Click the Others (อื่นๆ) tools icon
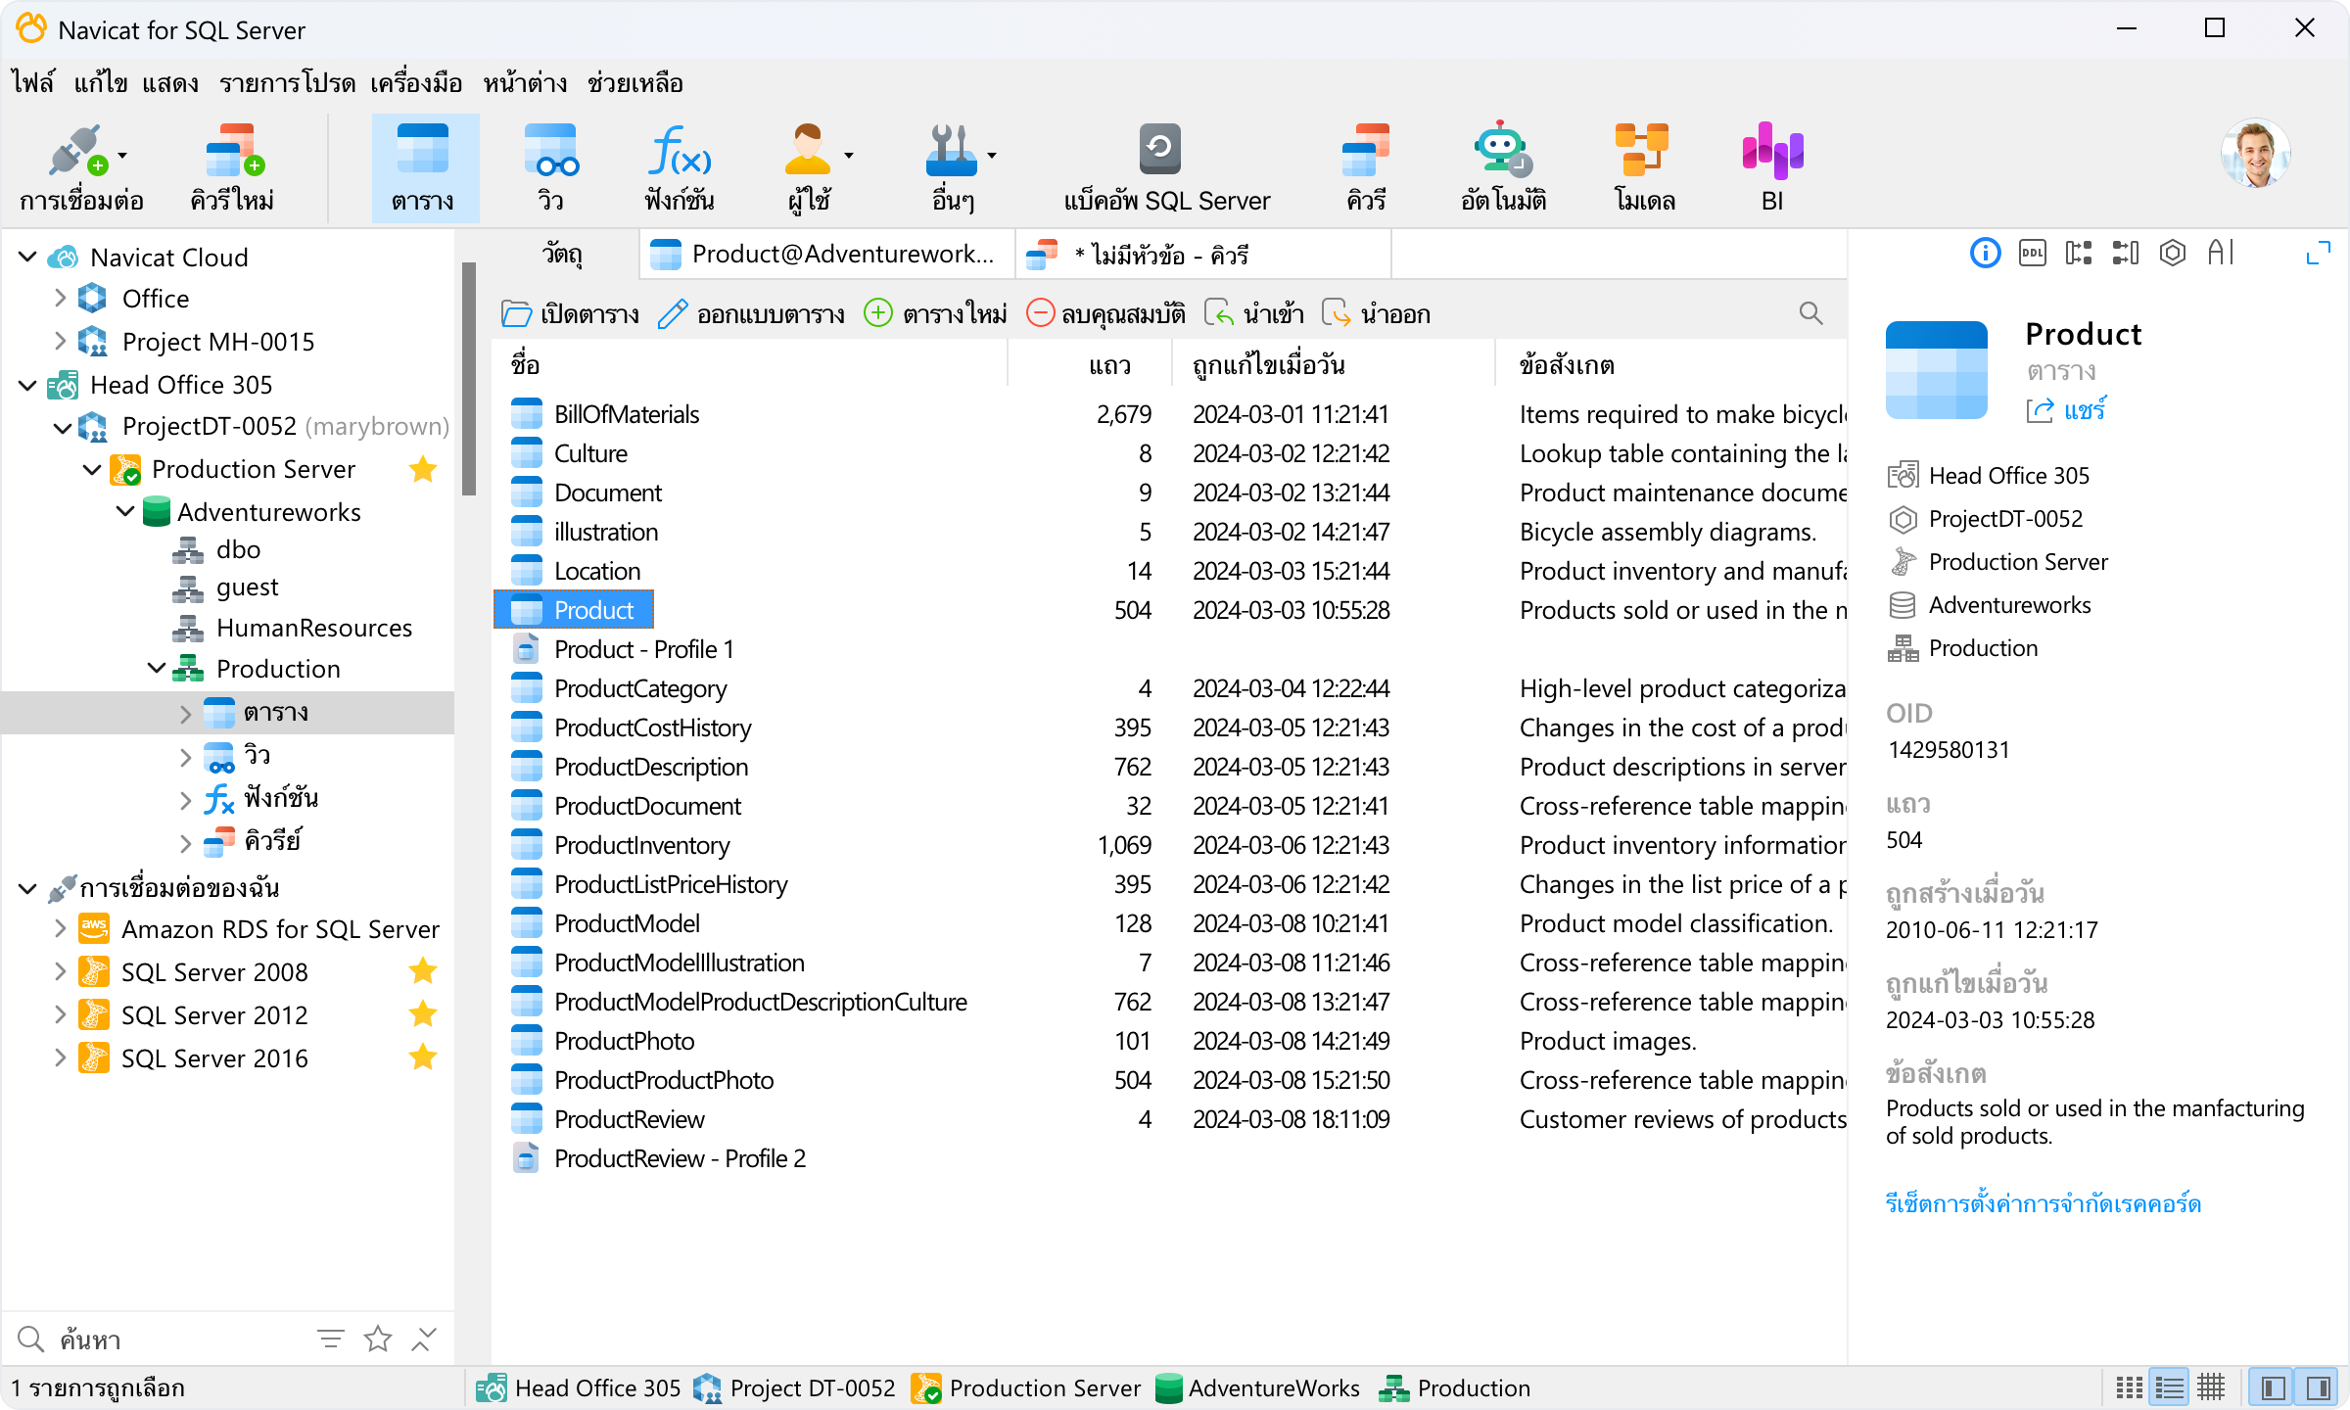The height and width of the screenshot is (1410, 2350). 952,166
